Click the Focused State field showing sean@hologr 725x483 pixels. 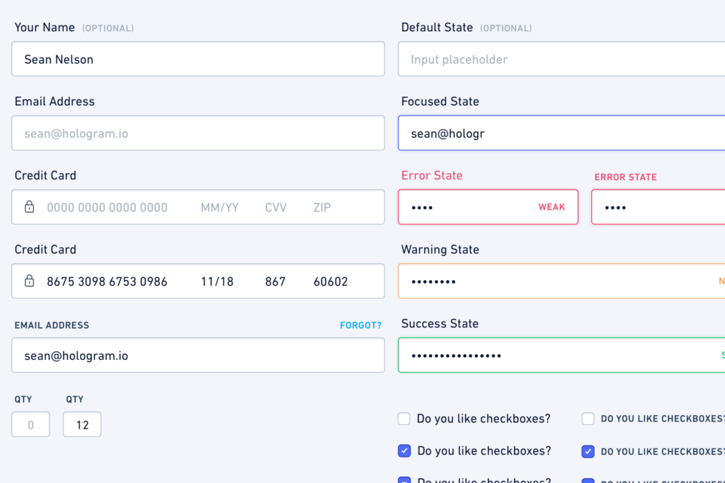coord(561,133)
